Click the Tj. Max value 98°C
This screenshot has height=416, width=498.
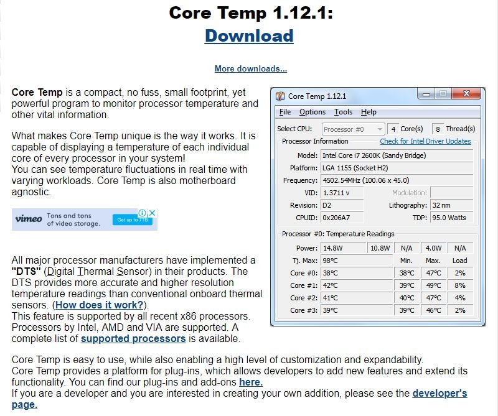coord(357,261)
